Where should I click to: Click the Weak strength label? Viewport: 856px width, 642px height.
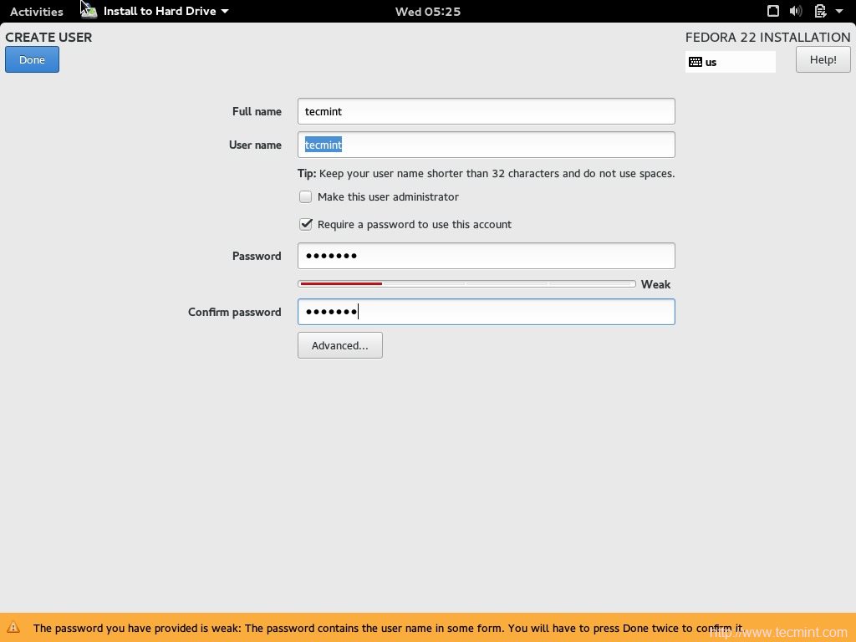(x=655, y=284)
